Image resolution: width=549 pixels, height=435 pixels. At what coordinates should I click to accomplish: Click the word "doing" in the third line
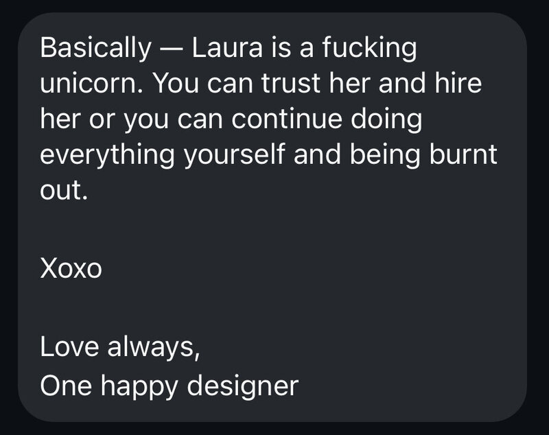pyautogui.click(x=386, y=119)
